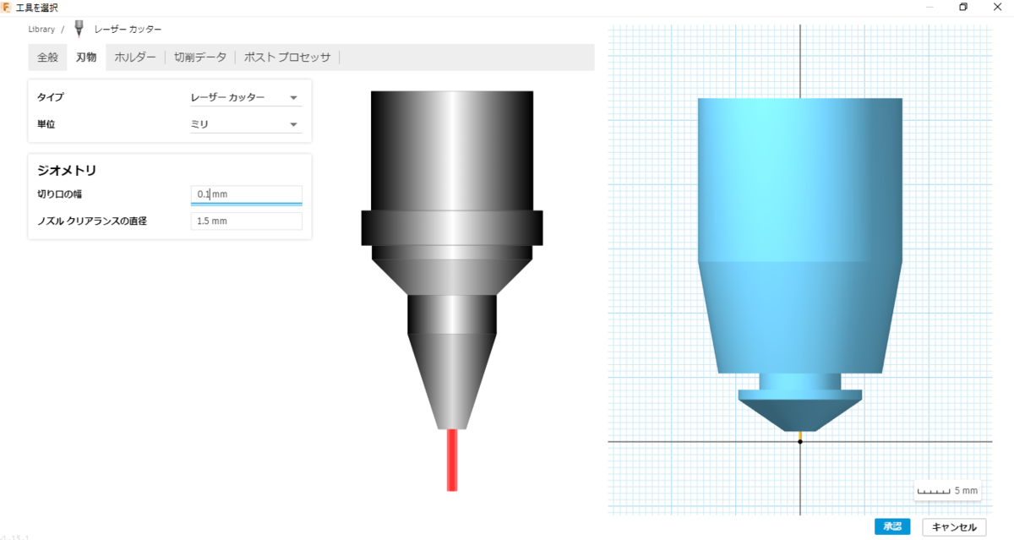This screenshot has width=1014, height=540.
Task: Open the ホルダー tab
Action: 135,57
